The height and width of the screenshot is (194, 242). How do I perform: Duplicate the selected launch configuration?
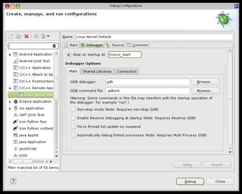point(19,36)
